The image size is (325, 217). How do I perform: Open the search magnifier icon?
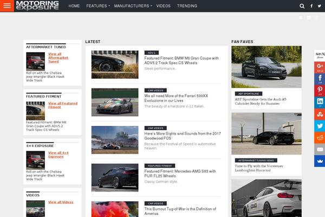[302, 6]
